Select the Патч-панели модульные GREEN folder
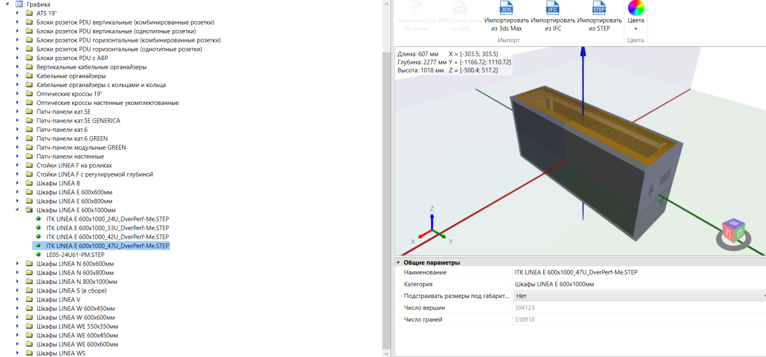This screenshot has width=766, height=357. (x=81, y=148)
